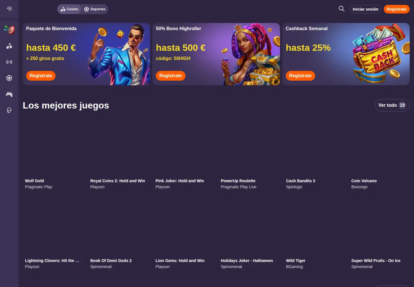Open Royal Coins 2: Hold and Win
The height and width of the screenshot is (287, 414).
click(118, 181)
